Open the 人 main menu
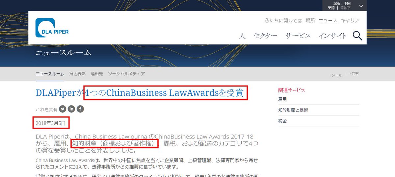 242,36
